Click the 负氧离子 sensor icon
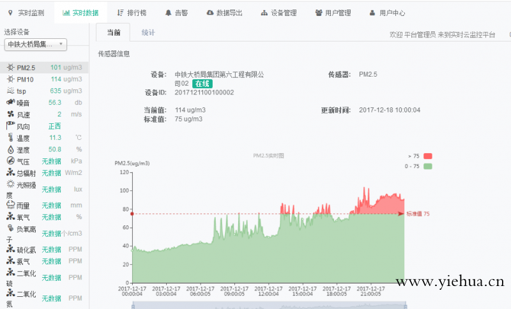The image size is (511, 309). click(10, 227)
